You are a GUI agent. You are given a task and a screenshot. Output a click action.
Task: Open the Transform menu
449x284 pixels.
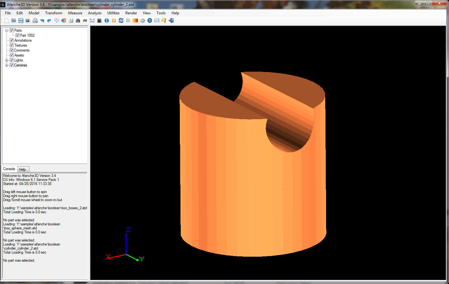[x=54, y=13]
